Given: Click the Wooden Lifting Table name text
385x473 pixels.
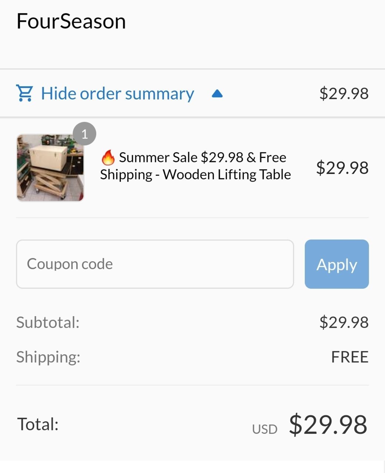Looking at the screenshot, I should coord(227,175).
